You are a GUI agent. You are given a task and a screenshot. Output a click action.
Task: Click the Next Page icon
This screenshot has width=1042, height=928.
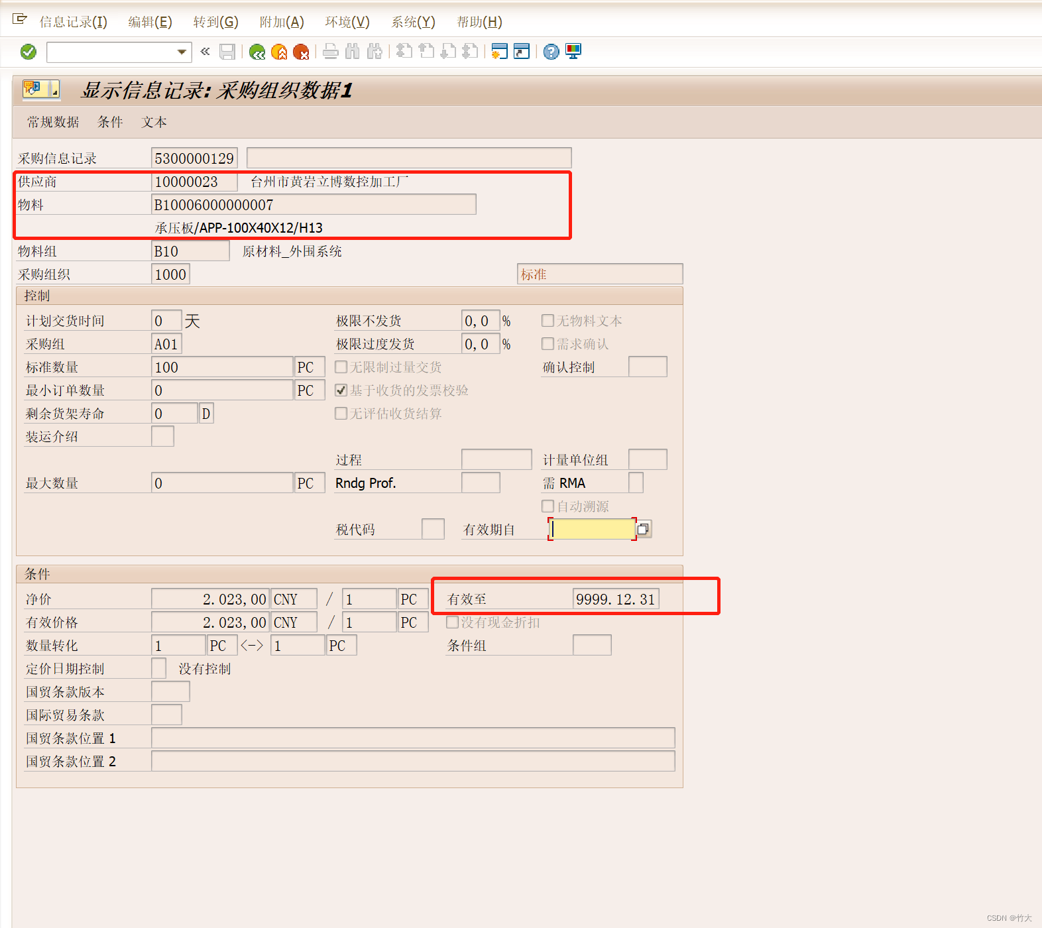pyautogui.click(x=449, y=52)
